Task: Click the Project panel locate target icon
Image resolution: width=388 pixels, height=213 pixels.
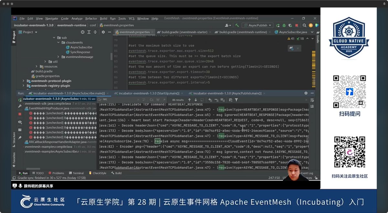Action: (82, 32)
